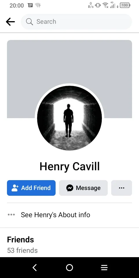The height and width of the screenshot is (278, 139).
Task: Open Henry Cavill's profile picture
Action: pyautogui.click(x=69, y=118)
